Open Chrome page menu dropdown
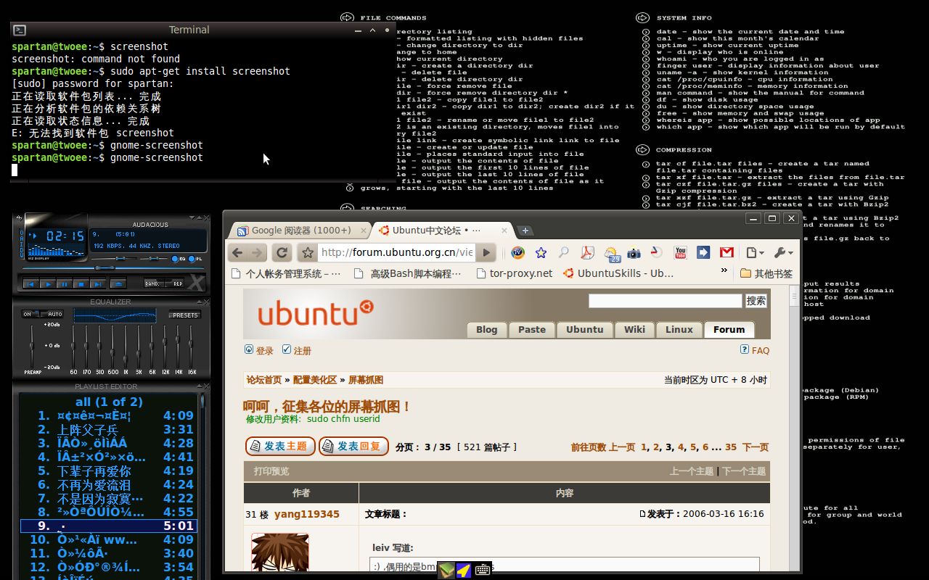Screen dimensions: 929x580 pos(756,252)
